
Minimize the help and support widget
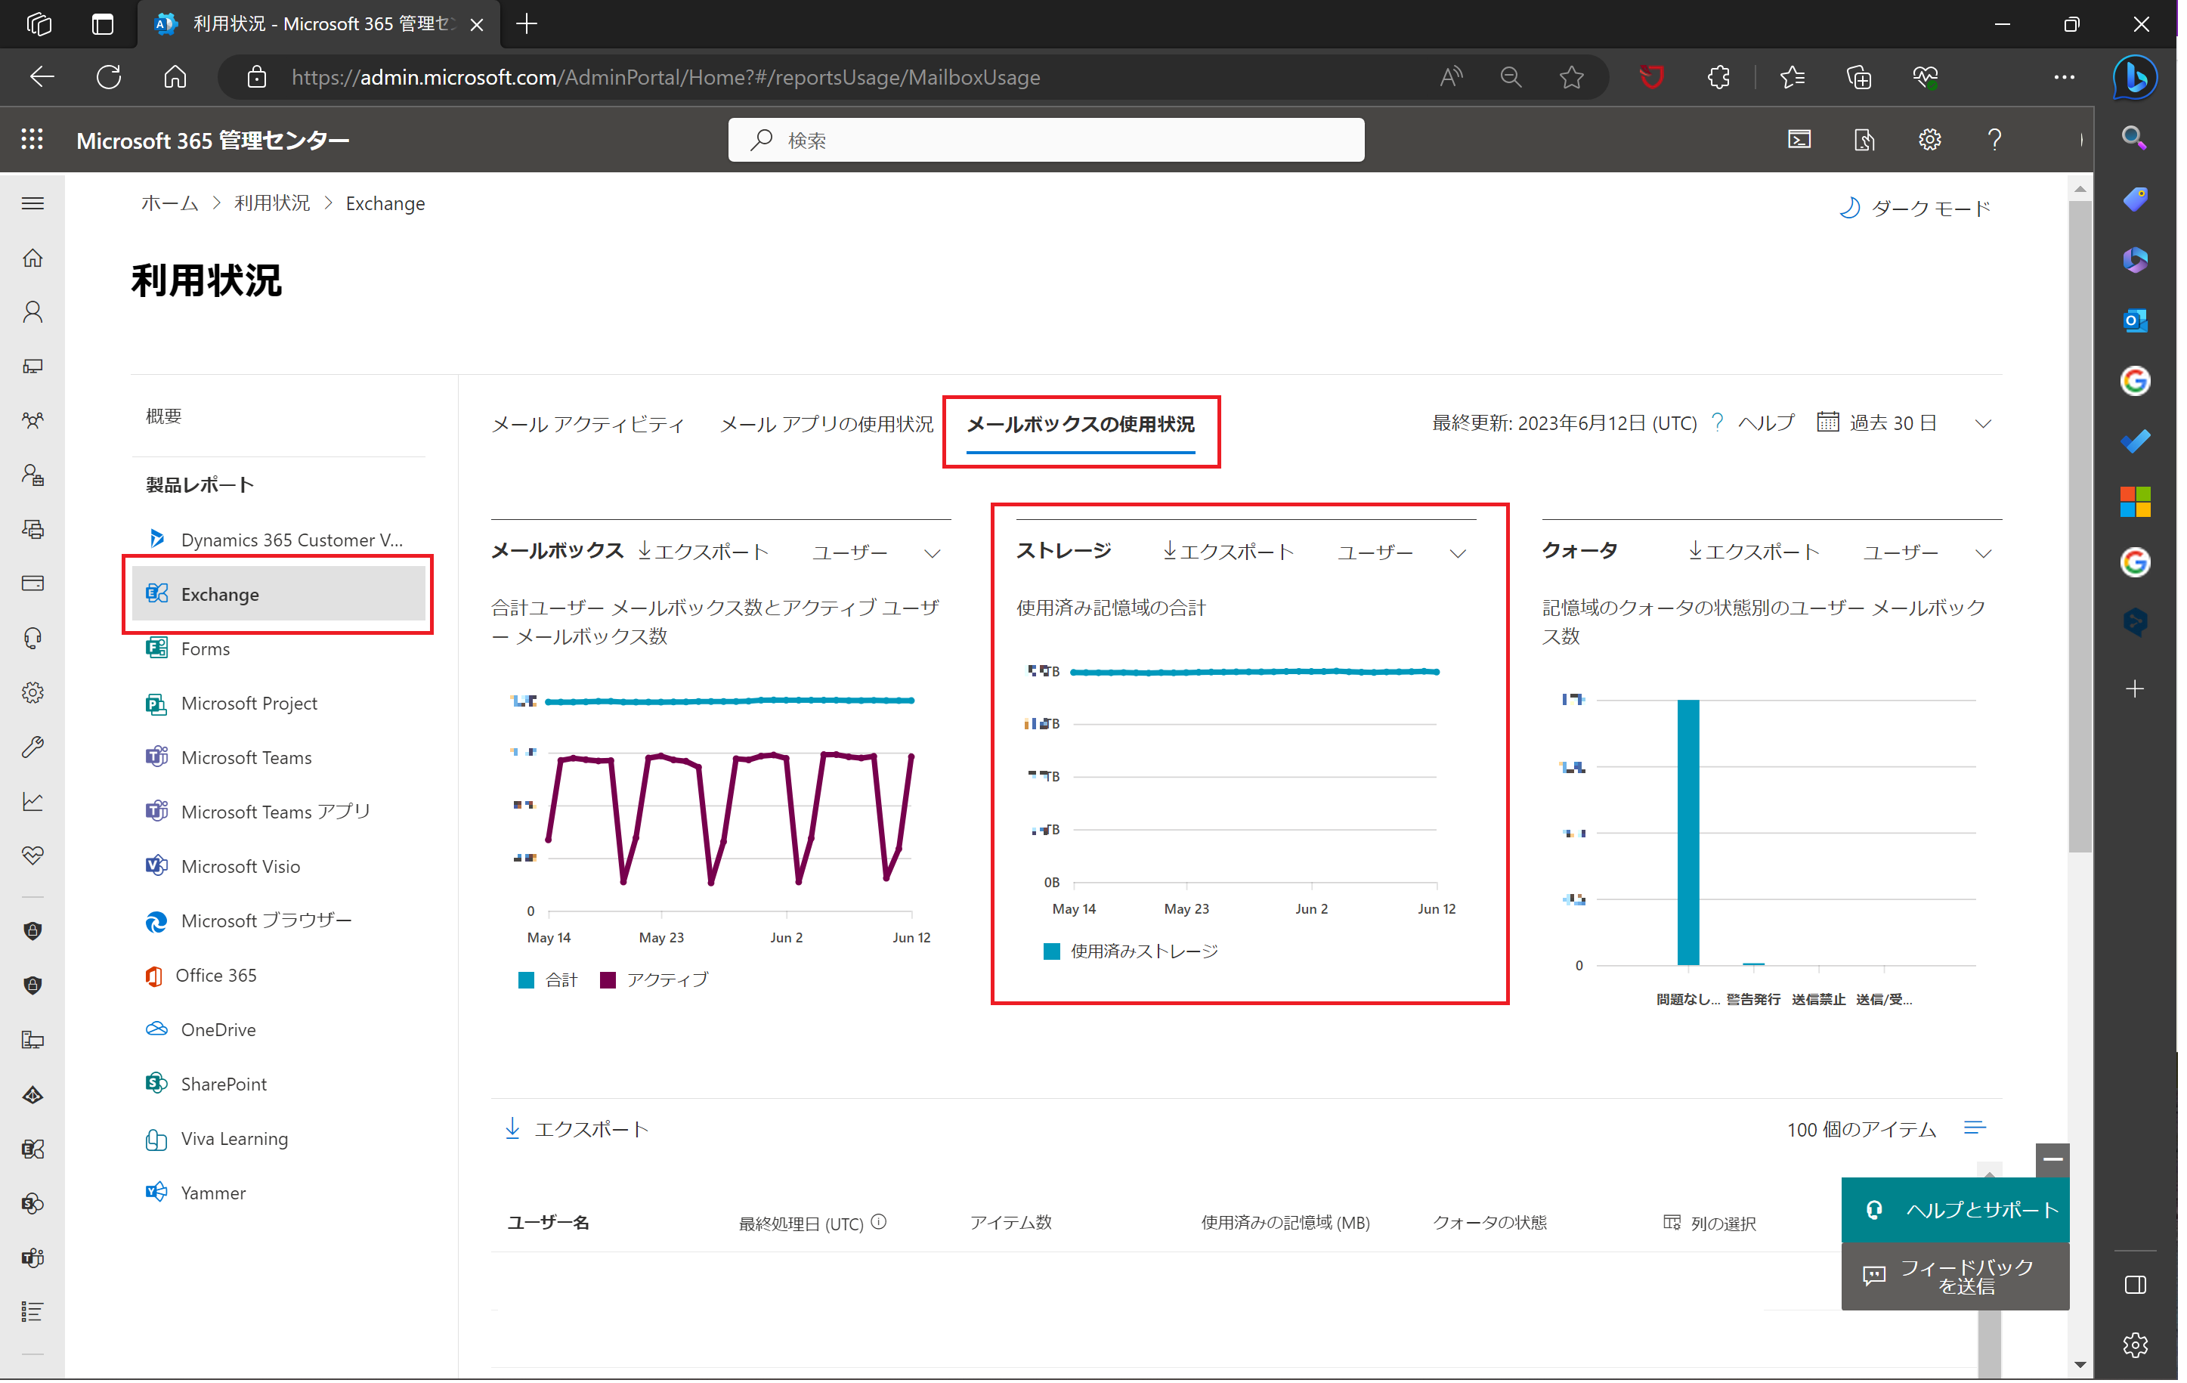tap(2053, 1161)
